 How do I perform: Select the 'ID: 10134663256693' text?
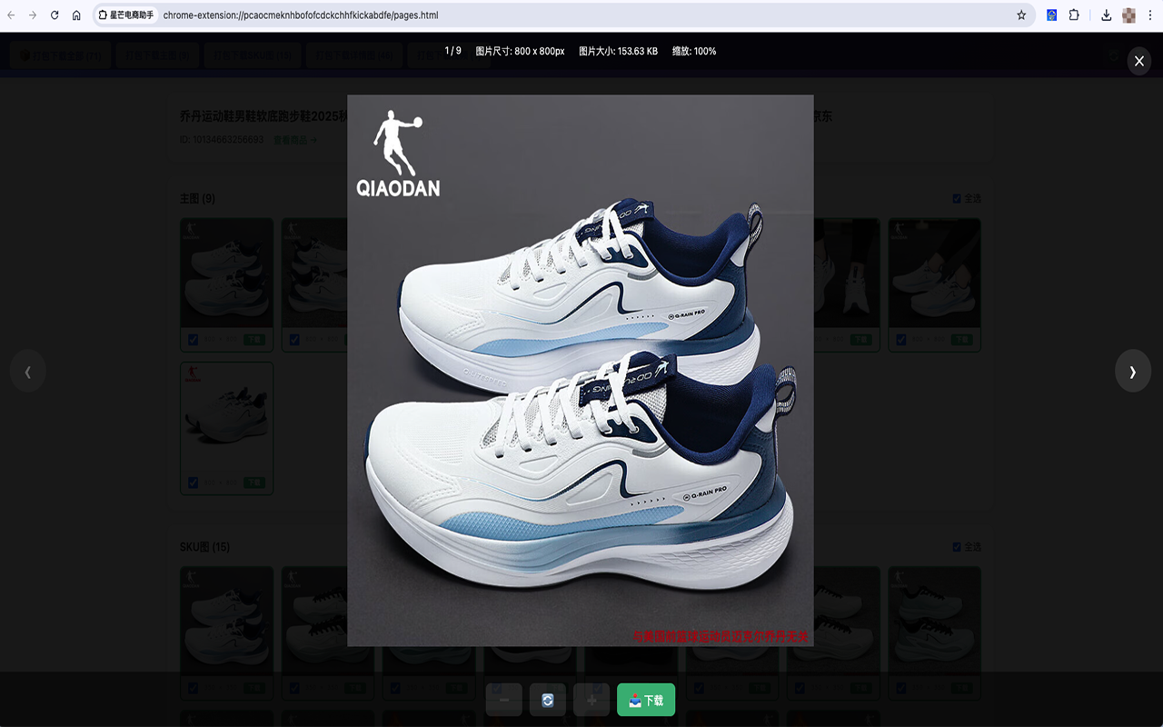point(222,140)
